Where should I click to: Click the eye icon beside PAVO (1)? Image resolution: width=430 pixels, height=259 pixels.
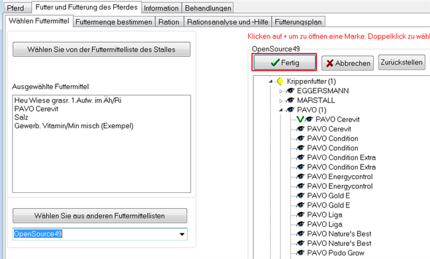[x=290, y=110]
